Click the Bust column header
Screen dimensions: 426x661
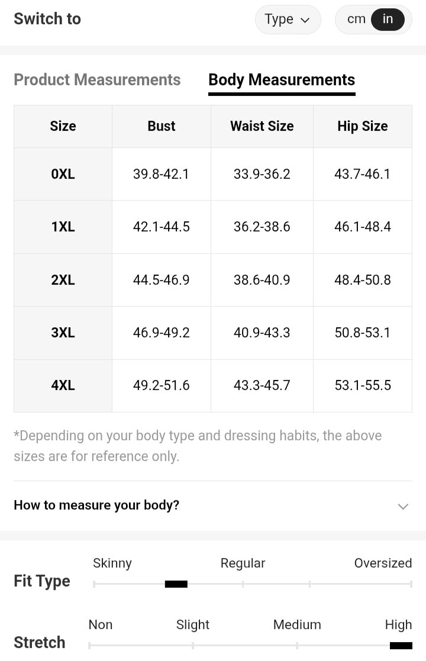click(x=162, y=126)
